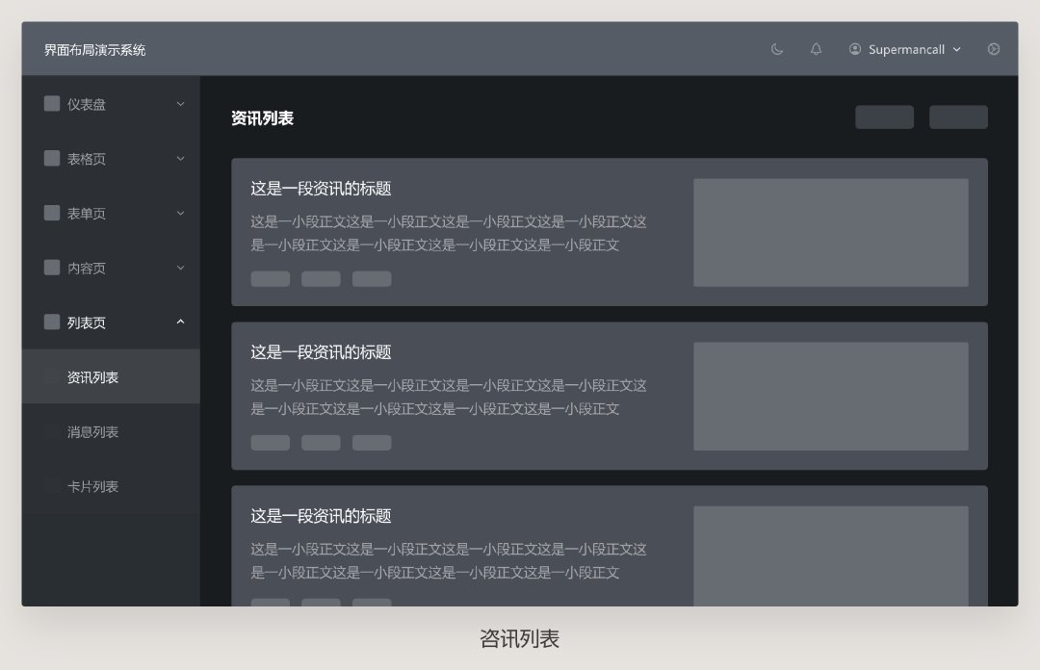Click the 表单页 menu icon square
Image resolution: width=1040 pixels, height=670 pixels.
point(52,213)
